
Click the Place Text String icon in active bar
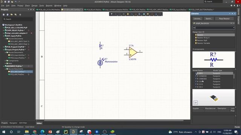click(x=156, y=14)
